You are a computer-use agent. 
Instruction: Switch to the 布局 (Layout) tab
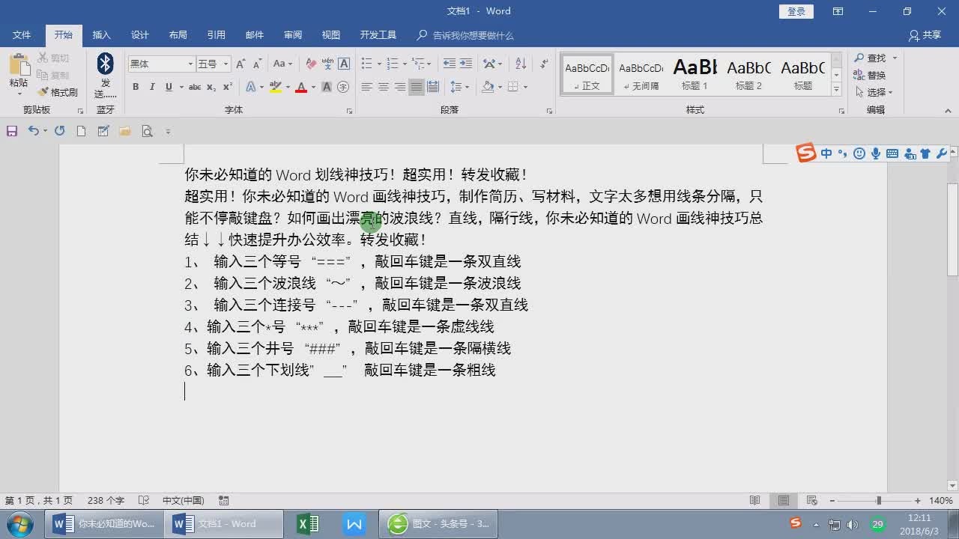178,35
